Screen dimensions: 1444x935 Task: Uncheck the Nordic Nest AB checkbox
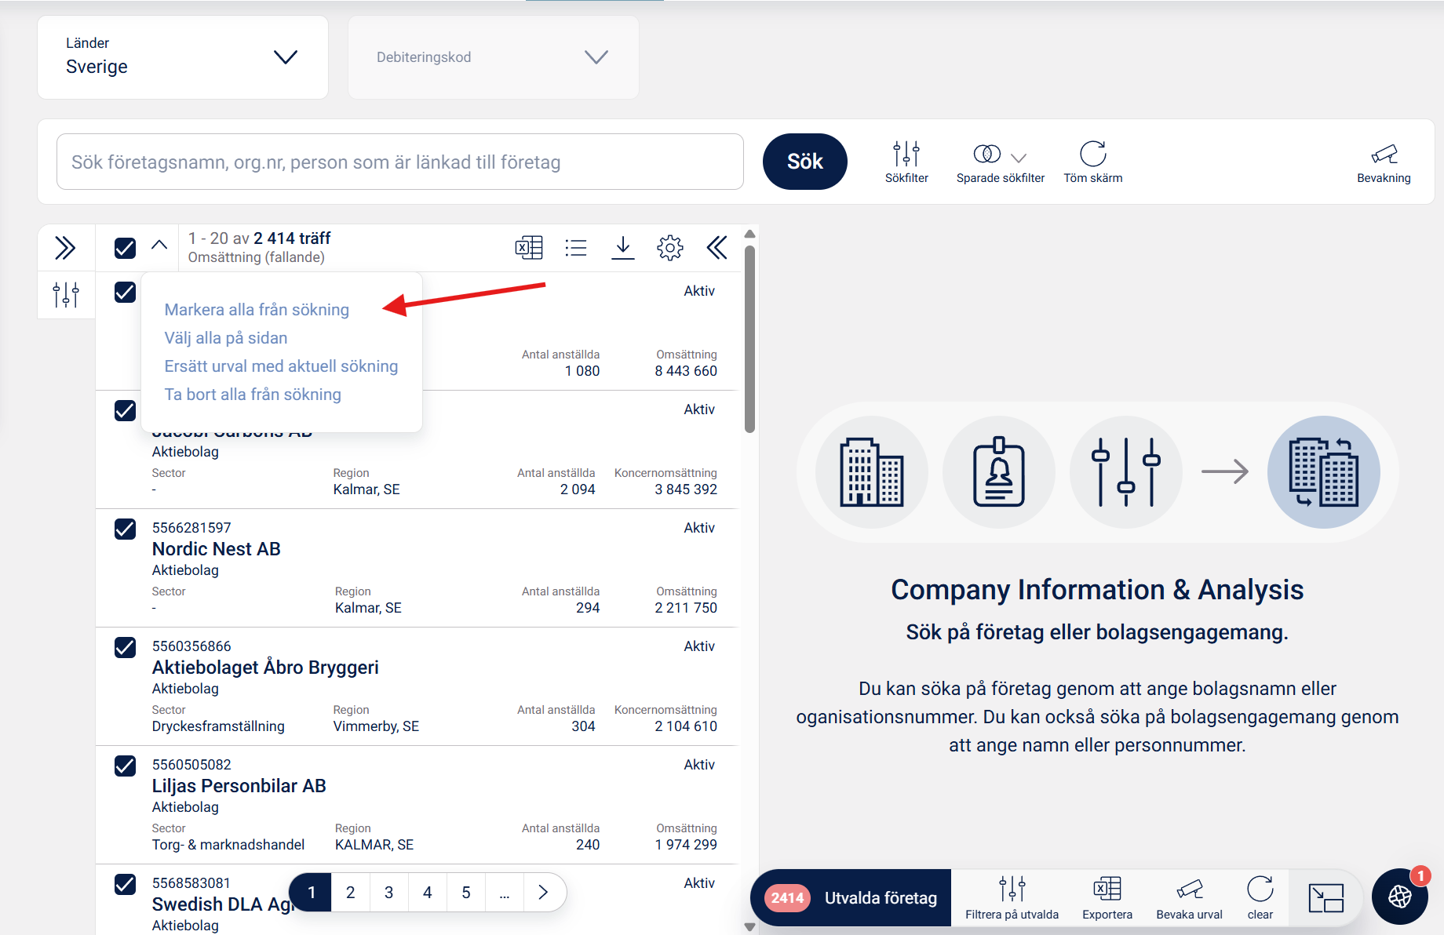point(125,529)
